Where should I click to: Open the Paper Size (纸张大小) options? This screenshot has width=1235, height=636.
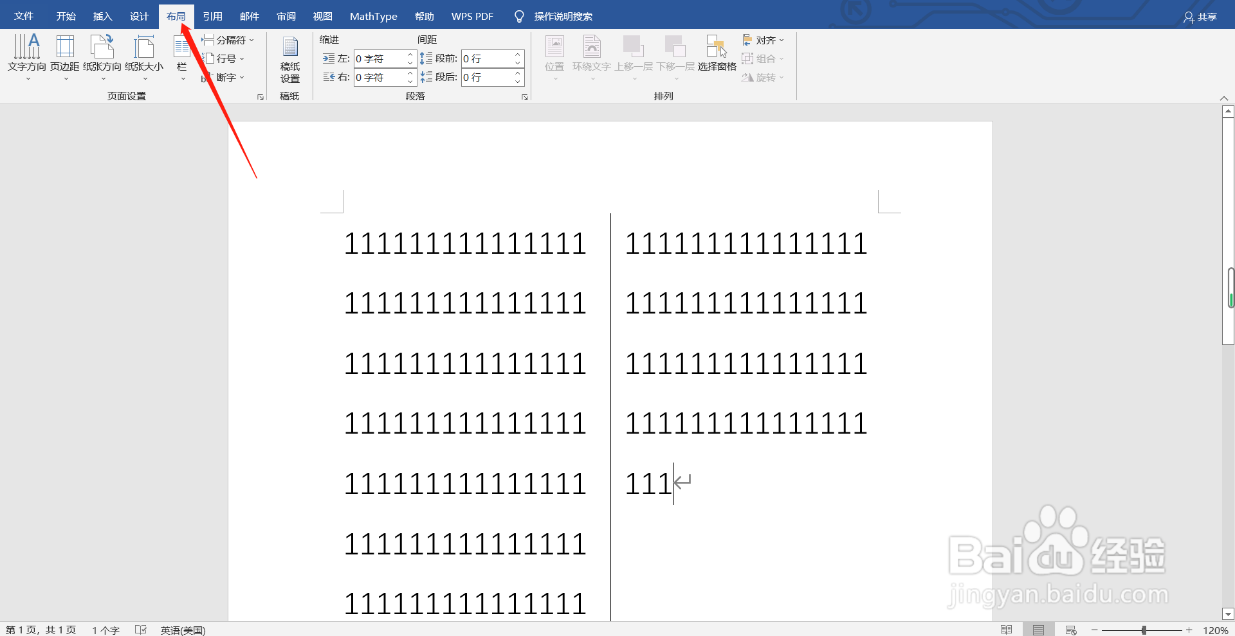point(144,57)
